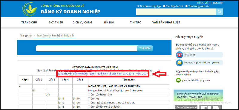Image resolution: width=239 pixels, height=110 pixels.
Task: Click the yellow envelope email icon
Action: (179, 63)
